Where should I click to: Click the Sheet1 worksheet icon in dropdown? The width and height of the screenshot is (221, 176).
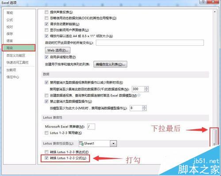point(81,143)
